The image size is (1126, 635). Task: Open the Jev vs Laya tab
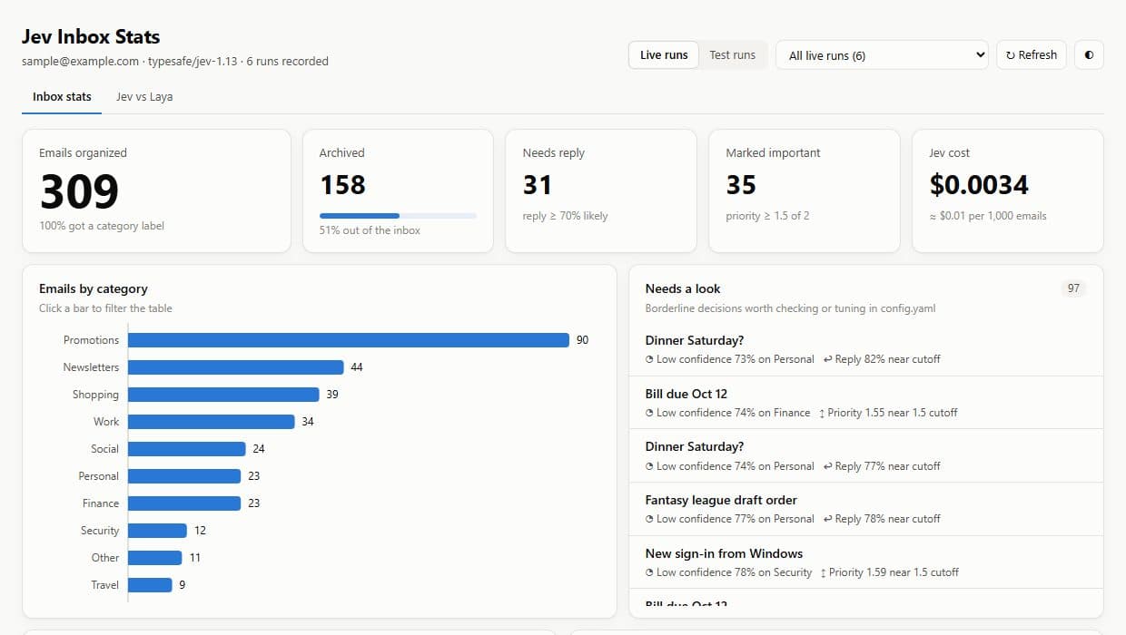[144, 97]
